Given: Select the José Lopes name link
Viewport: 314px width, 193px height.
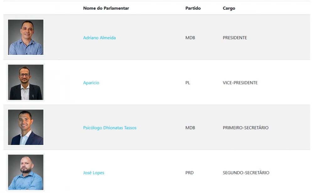Looking at the screenshot, I should tap(94, 173).
